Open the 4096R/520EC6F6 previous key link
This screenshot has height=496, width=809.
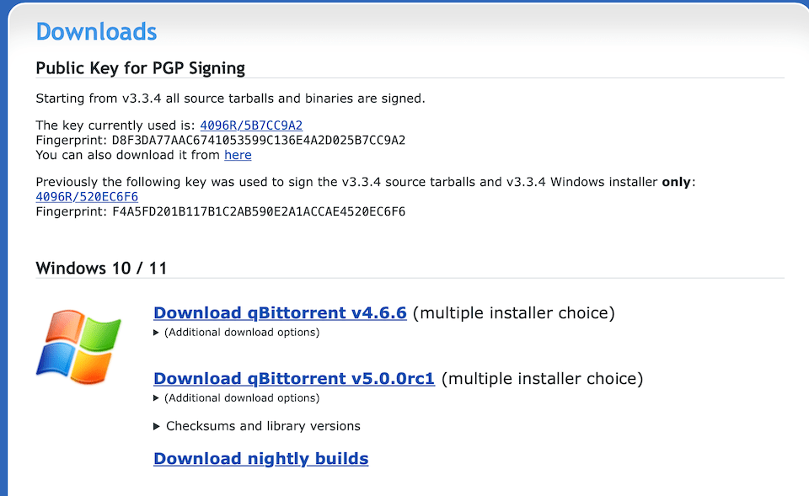(87, 197)
